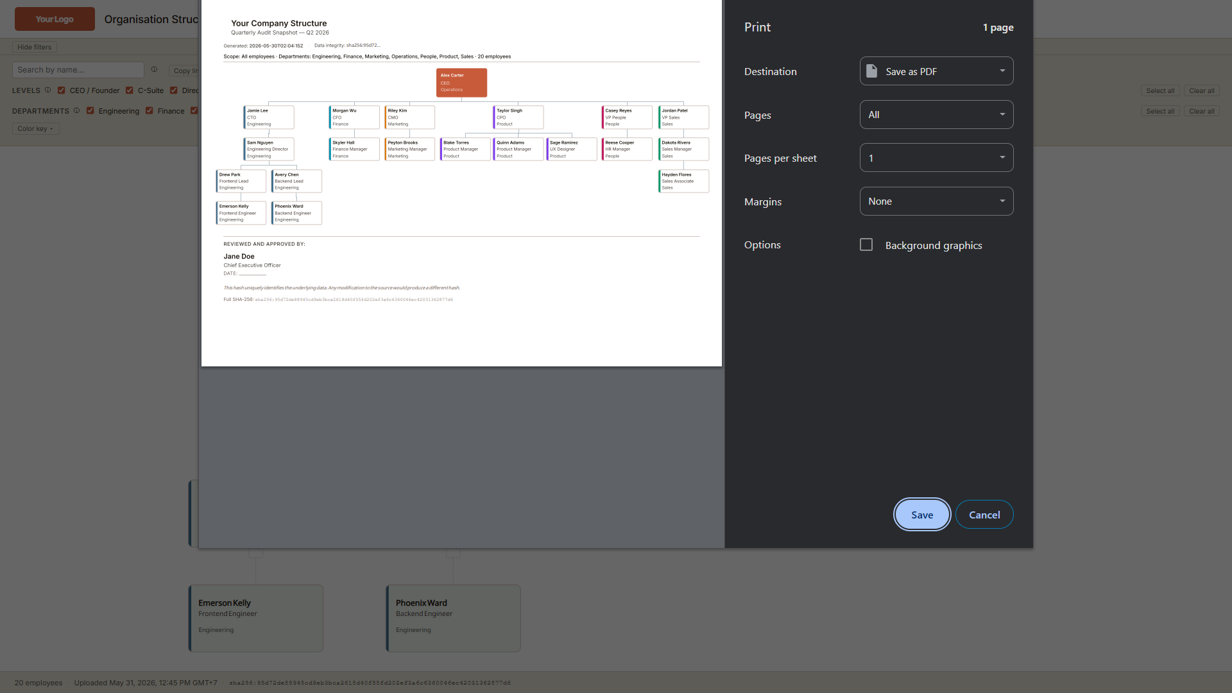The image size is (1232, 693).
Task: Click the Sam Nguyen Engineering Director node
Action: tap(269, 149)
